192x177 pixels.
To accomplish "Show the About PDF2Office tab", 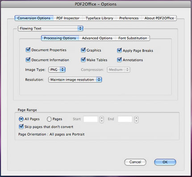I will click(159, 18).
